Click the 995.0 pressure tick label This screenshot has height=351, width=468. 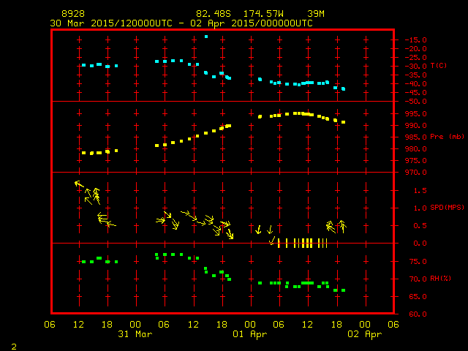point(416,114)
